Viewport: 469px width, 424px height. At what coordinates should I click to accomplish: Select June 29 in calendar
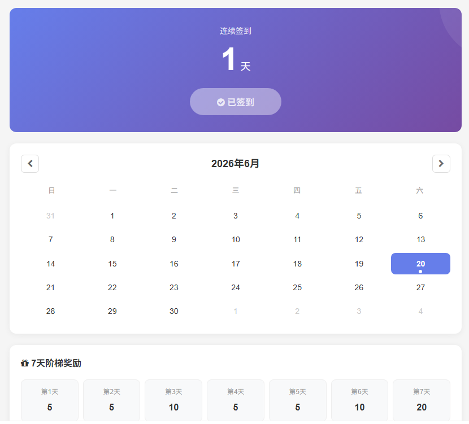(112, 311)
